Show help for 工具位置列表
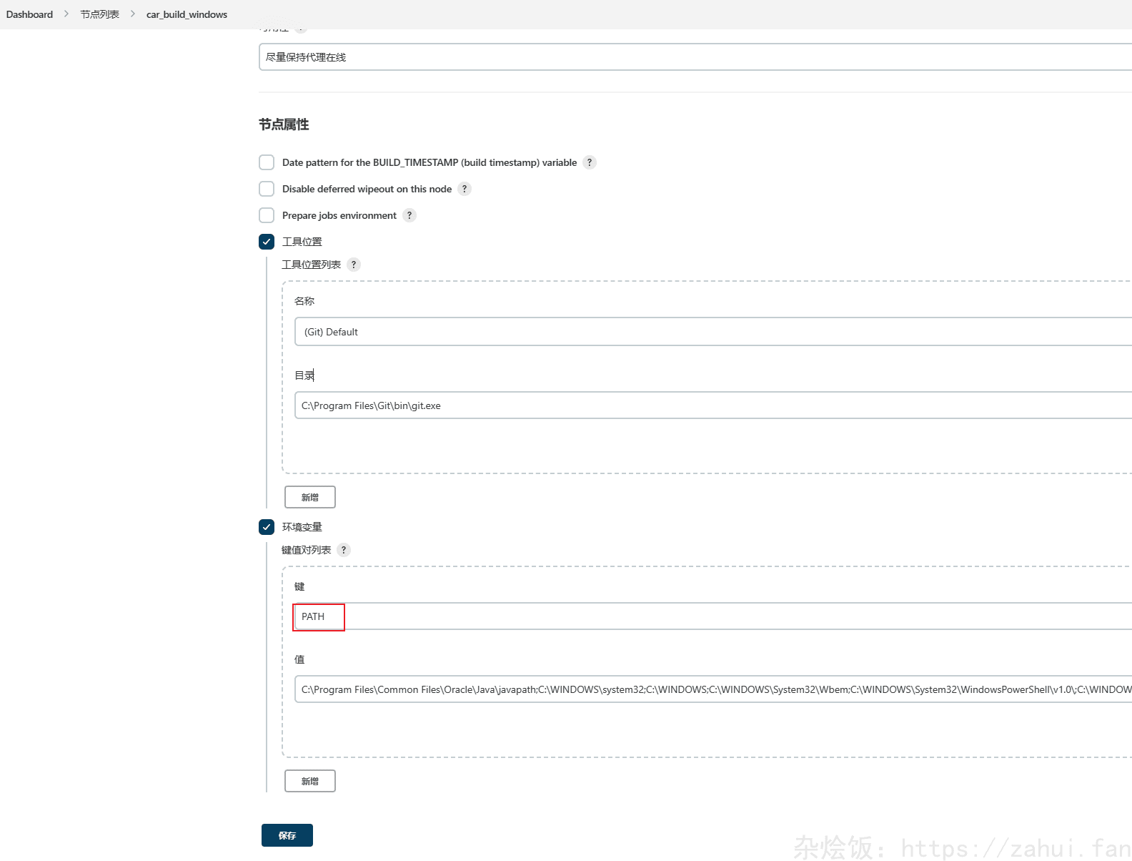Image resolution: width=1132 pixels, height=861 pixels. point(354,265)
